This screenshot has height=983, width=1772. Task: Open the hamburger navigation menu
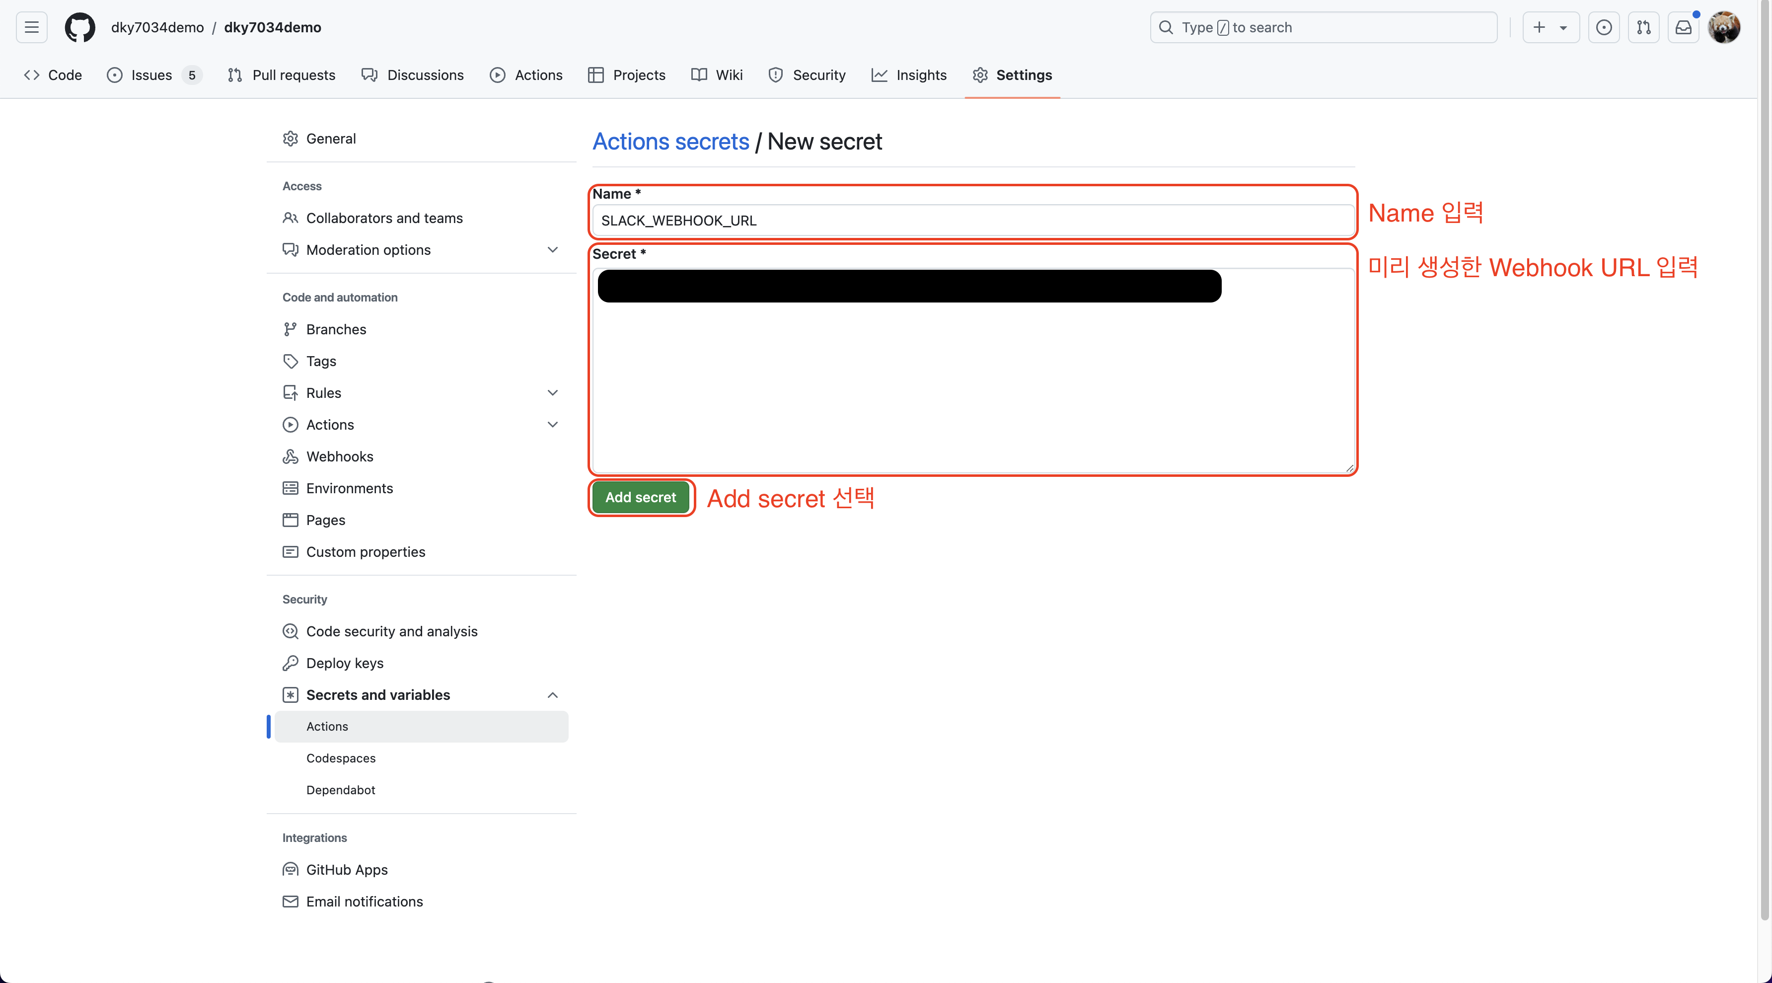pos(32,27)
